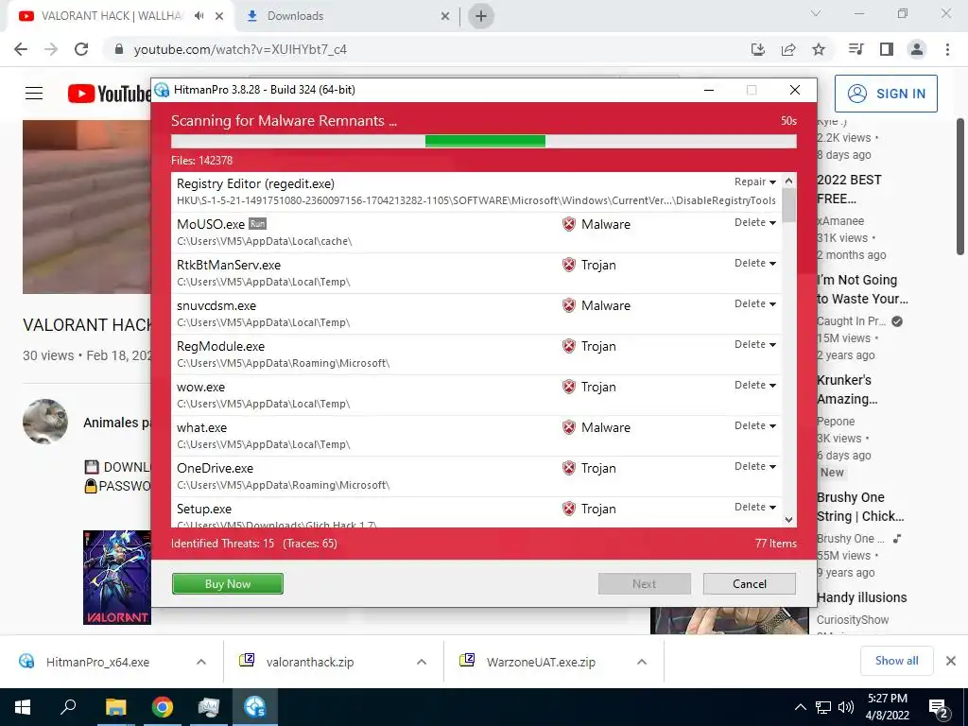
Task: Open suggested video 'Handy illusions'
Action: point(862,597)
